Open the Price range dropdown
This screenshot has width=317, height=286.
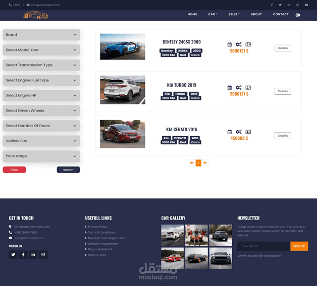(x=41, y=156)
